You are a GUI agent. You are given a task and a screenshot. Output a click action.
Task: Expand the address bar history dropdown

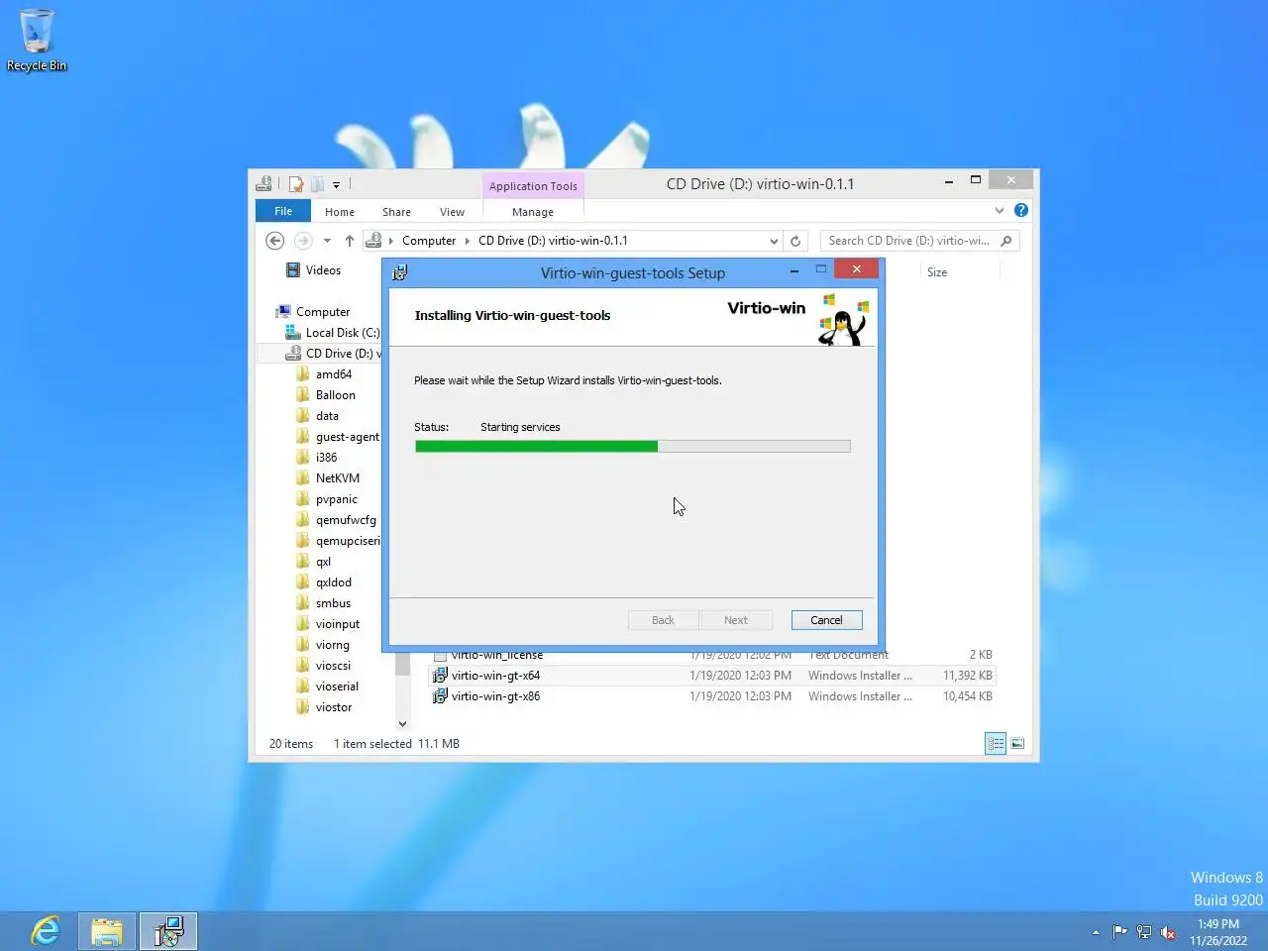[774, 241]
